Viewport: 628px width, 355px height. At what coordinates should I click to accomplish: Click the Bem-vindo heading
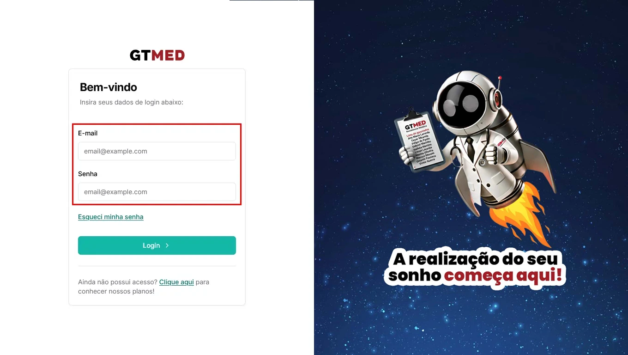point(109,87)
